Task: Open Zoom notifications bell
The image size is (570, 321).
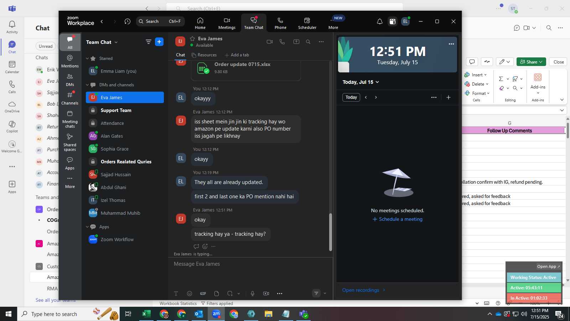Action: (x=380, y=21)
